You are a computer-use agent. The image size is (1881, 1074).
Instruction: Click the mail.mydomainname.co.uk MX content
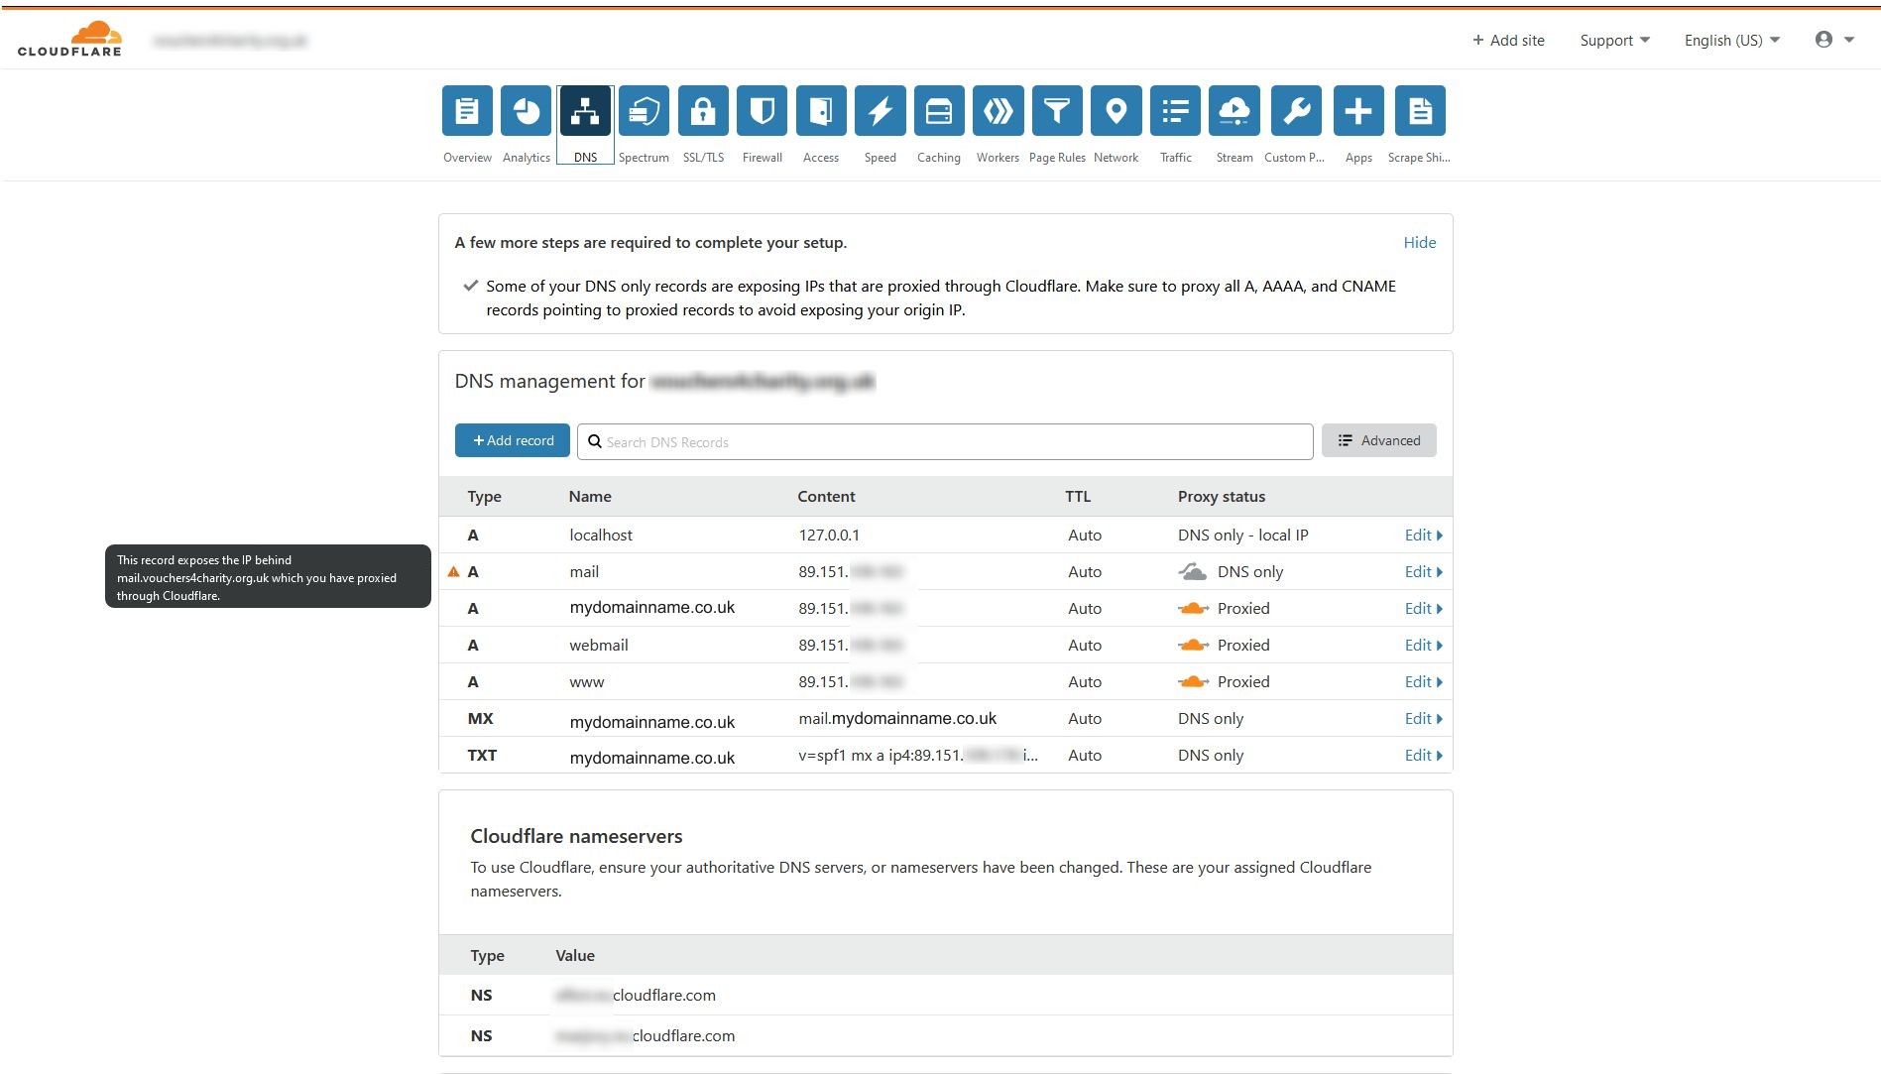897,718
